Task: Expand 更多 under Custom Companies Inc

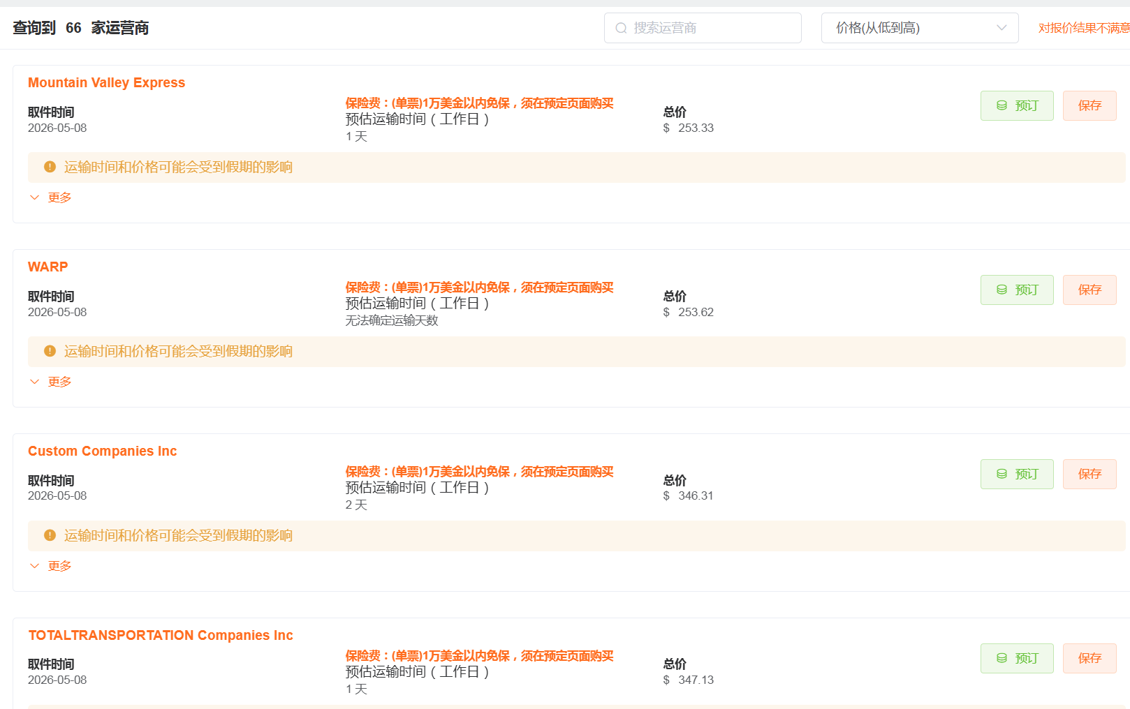Action: point(51,566)
